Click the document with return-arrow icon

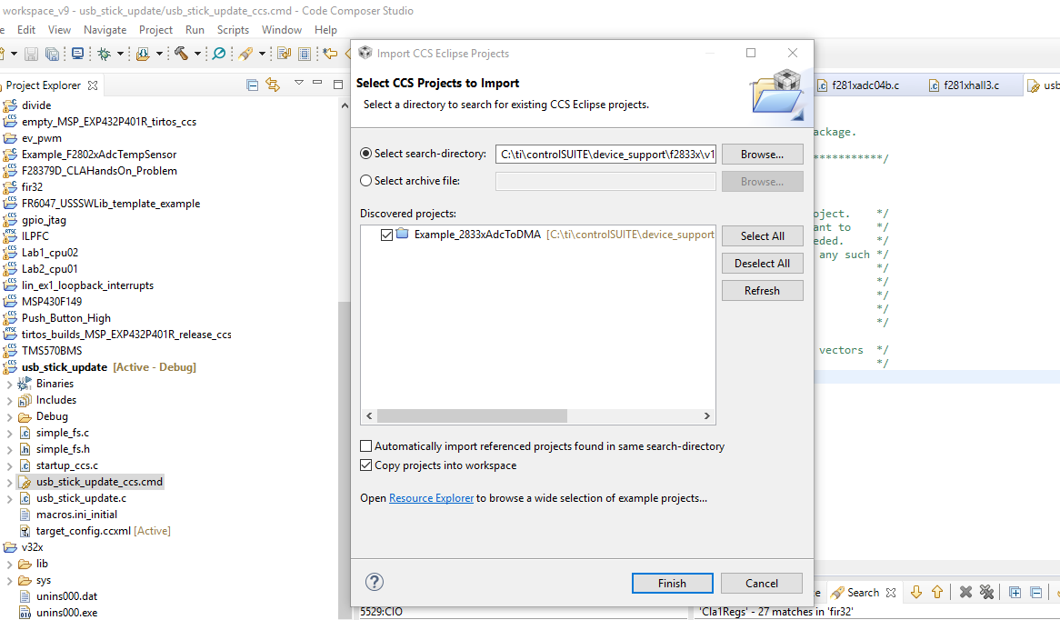284,54
